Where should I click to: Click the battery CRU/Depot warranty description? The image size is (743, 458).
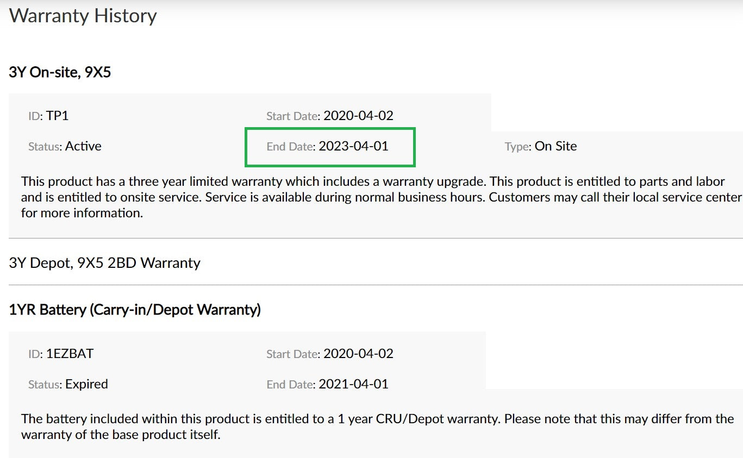(x=378, y=427)
